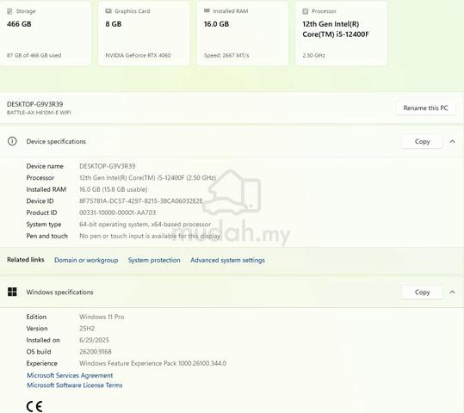Select the NVIDIA GeForce RTX 4060 card

(x=144, y=33)
